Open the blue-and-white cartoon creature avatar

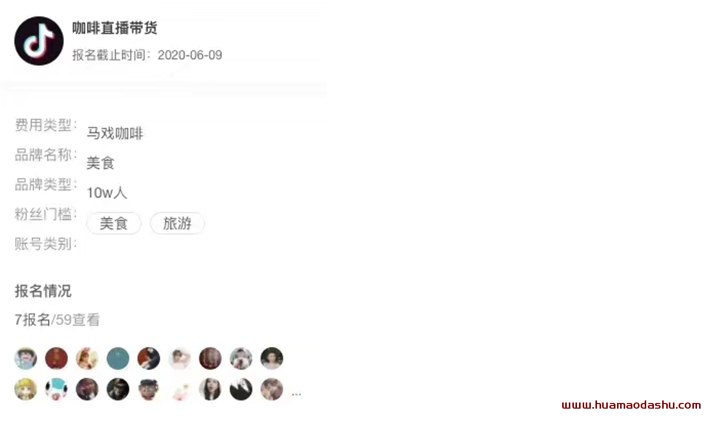[x=56, y=389]
